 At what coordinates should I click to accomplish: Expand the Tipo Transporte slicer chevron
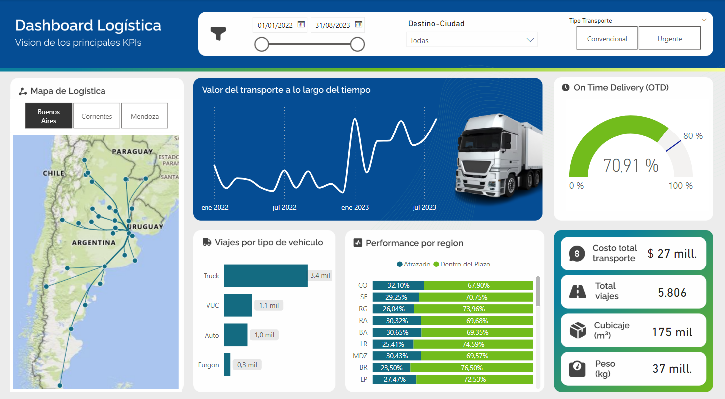[x=704, y=20]
